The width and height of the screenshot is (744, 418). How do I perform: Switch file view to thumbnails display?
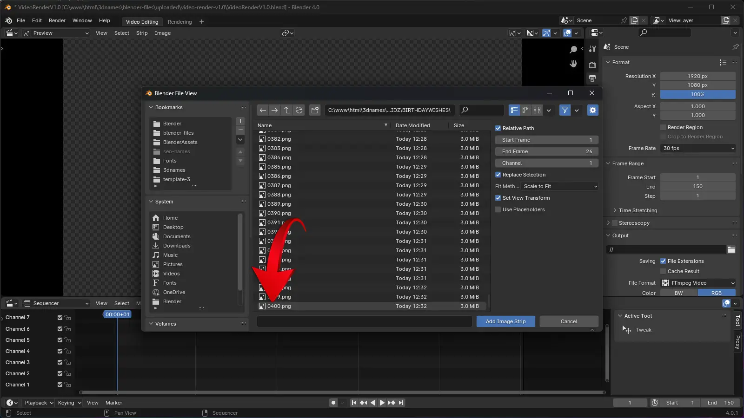coord(537,110)
